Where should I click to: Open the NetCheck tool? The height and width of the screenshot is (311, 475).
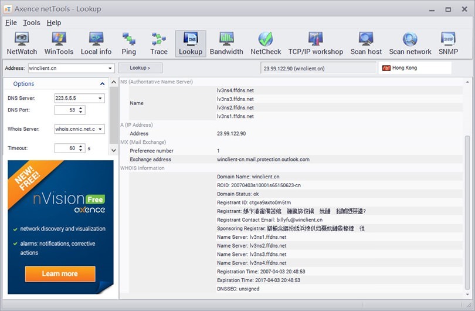(266, 44)
